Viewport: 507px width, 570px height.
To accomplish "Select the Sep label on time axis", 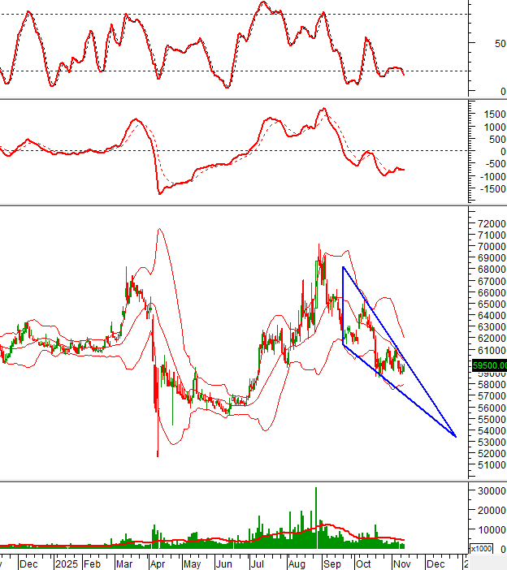I will coord(331,563).
